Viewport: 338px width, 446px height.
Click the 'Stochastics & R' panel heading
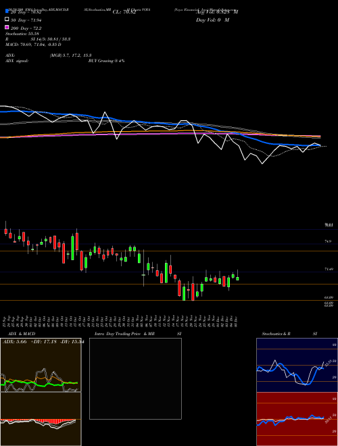[276, 334]
